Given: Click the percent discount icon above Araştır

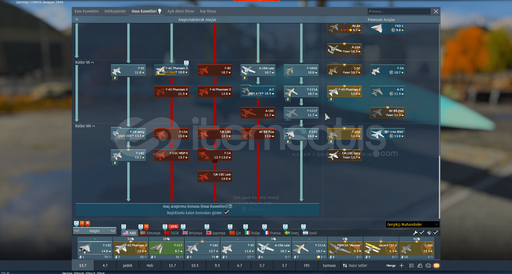Looking at the screenshot, I should pos(88,223).
